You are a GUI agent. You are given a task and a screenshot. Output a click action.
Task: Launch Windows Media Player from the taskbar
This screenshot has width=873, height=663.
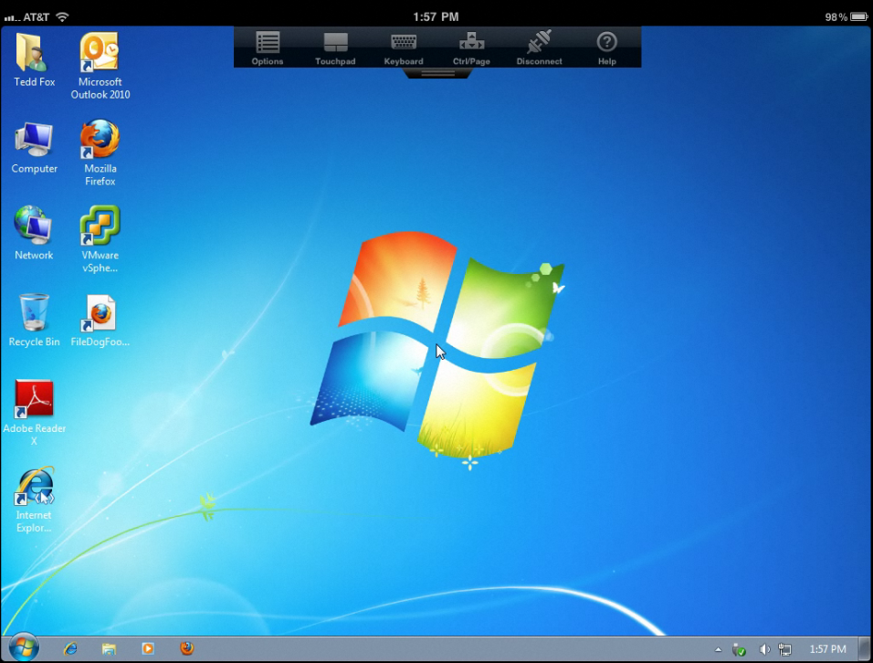[148, 648]
